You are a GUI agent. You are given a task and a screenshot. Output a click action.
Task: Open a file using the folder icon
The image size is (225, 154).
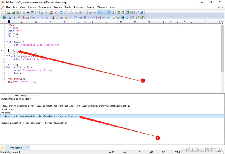coord(9,12)
